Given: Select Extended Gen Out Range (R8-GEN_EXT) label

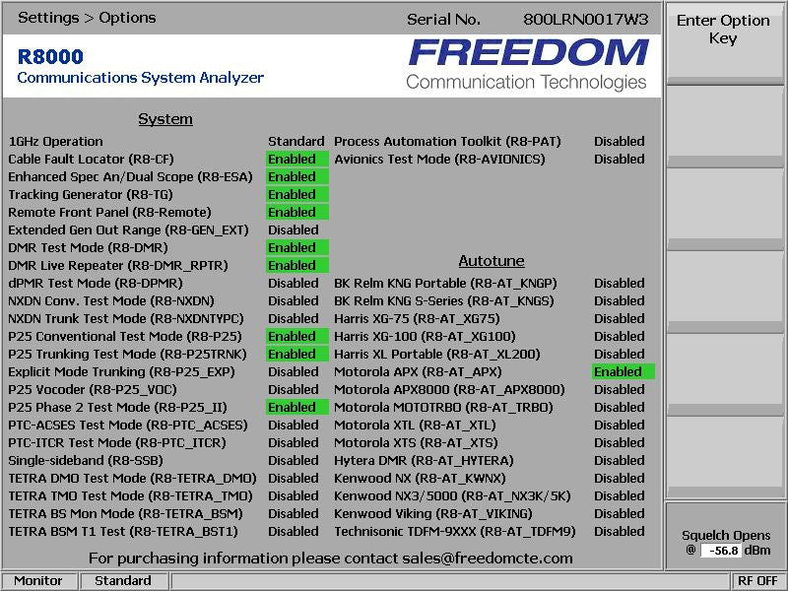Looking at the screenshot, I should [129, 230].
